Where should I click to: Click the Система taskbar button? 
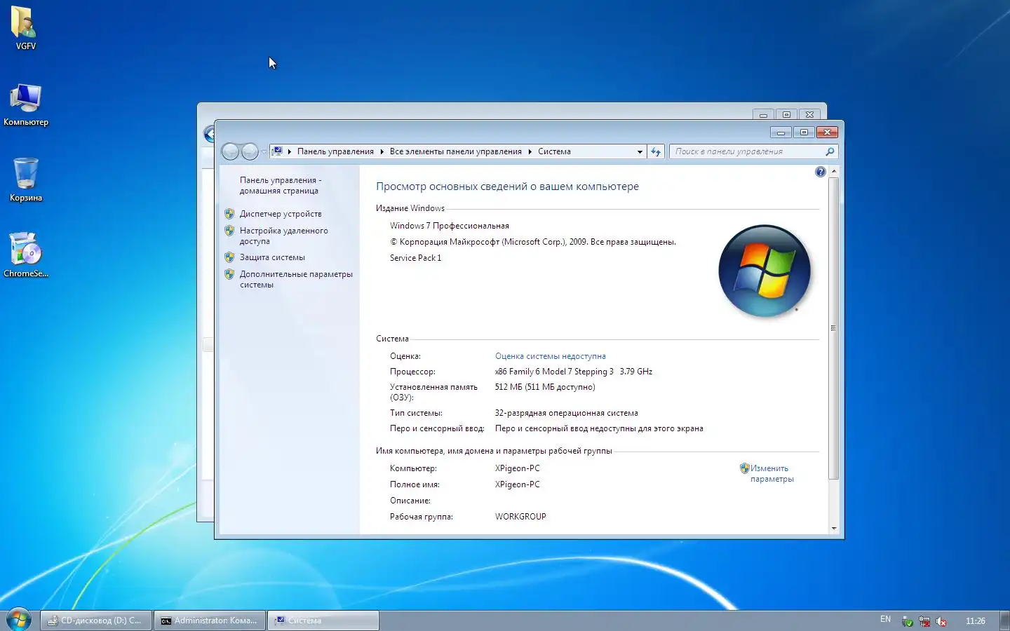pyautogui.click(x=323, y=620)
